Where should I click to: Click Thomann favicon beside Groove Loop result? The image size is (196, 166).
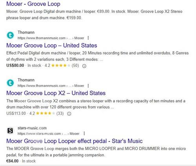coord(10,35)
